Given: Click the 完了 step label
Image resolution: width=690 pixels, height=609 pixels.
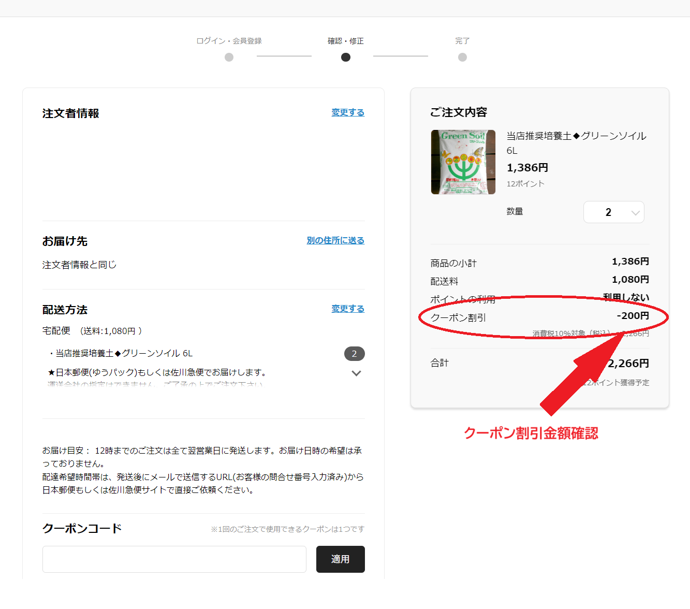Looking at the screenshot, I should coord(462,41).
